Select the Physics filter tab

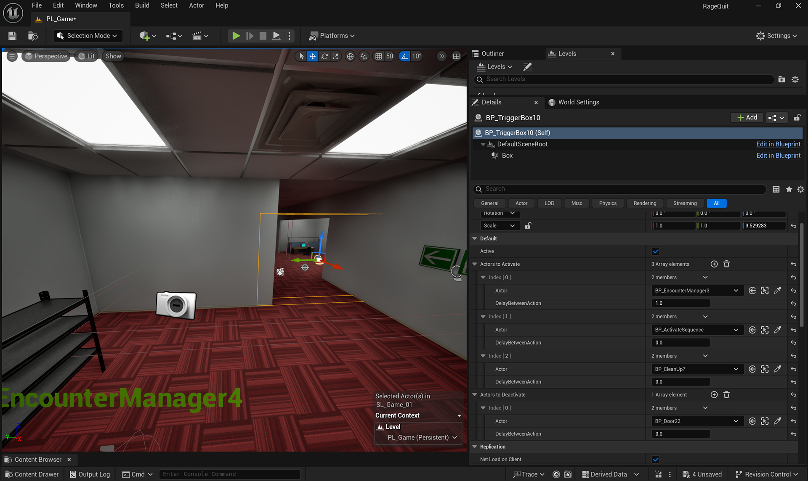point(608,203)
